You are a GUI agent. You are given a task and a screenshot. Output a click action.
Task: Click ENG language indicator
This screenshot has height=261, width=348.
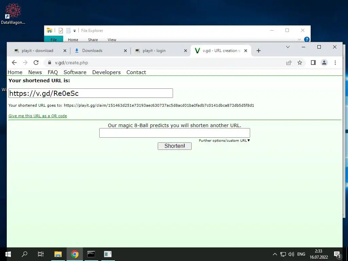point(301,254)
